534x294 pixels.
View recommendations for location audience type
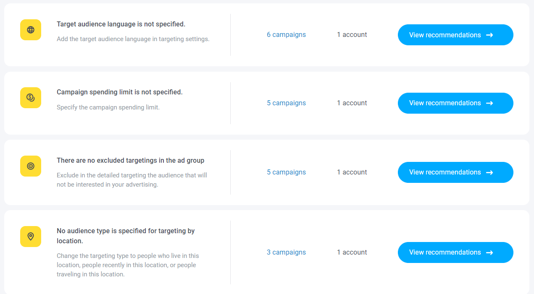tap(455, 252)
